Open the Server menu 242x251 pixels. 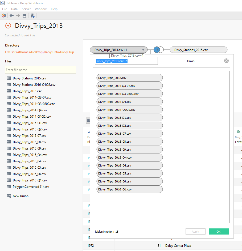[x=26, y=9]
